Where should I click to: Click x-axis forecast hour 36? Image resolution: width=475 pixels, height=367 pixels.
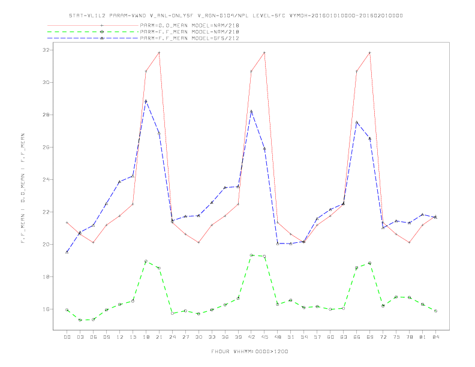[225, 337]
